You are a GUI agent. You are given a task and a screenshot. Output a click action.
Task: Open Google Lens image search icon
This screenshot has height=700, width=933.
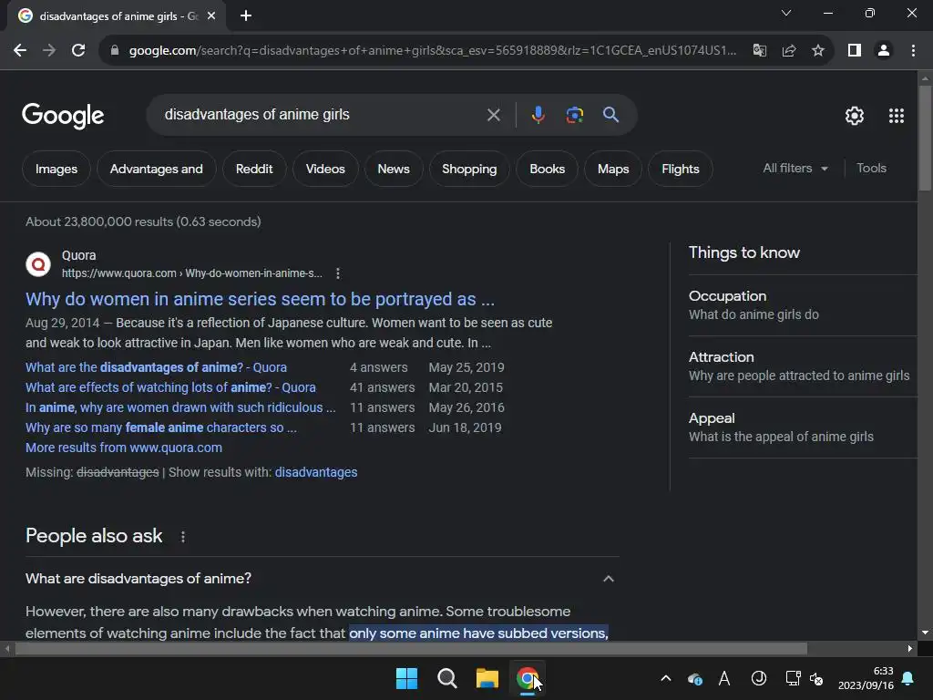[574, 114]
